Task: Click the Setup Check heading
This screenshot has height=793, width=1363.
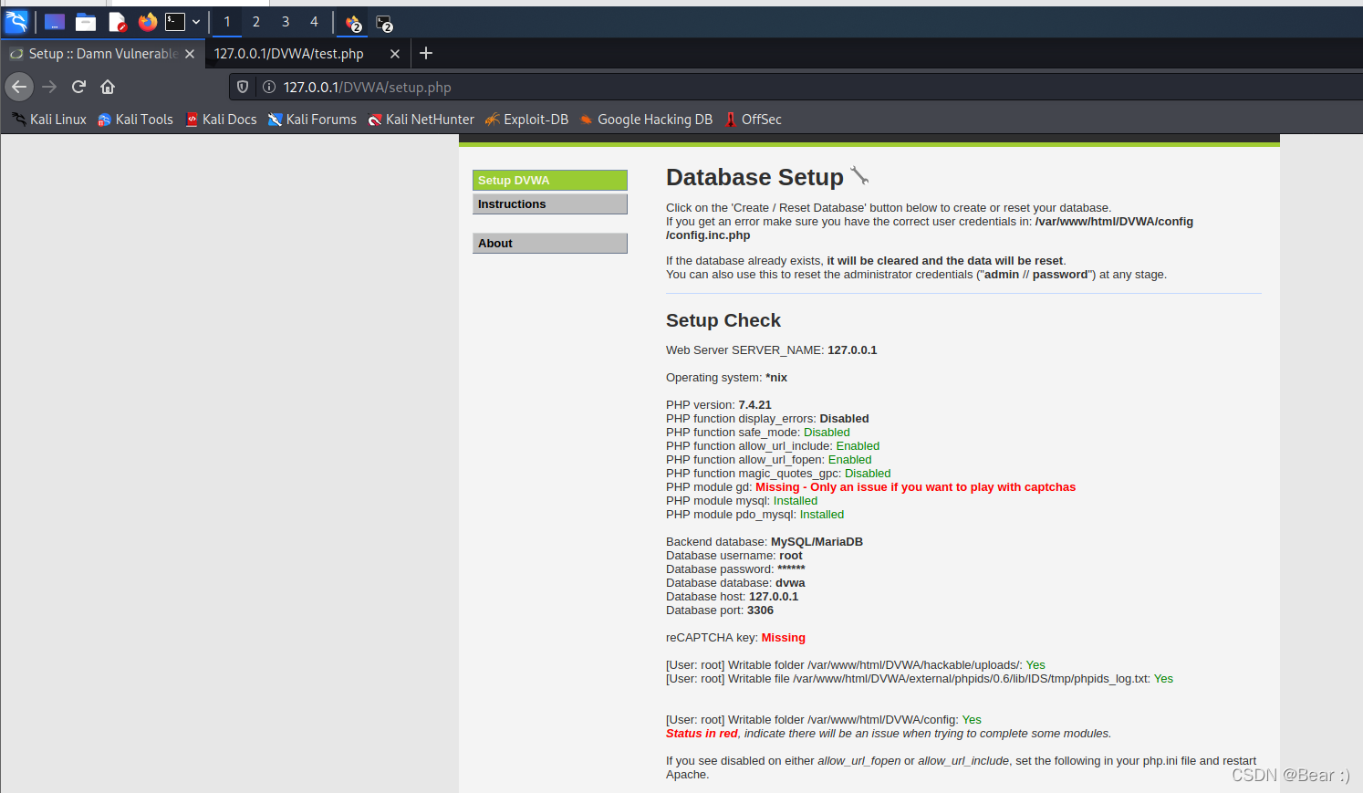Action: [723, 320]
